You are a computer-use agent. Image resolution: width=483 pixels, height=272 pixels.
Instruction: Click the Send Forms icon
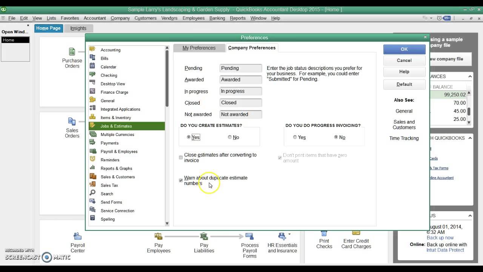(92, 202)
